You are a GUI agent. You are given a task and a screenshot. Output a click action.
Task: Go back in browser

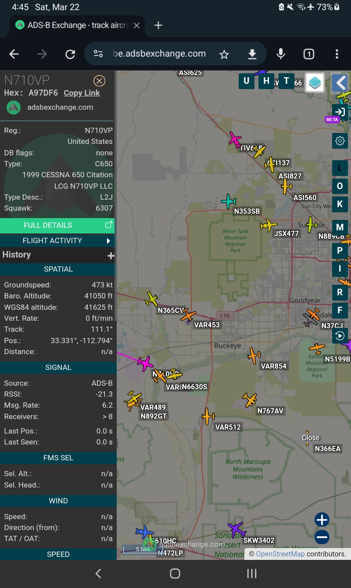pyautogui.click(x=14, y=54)
